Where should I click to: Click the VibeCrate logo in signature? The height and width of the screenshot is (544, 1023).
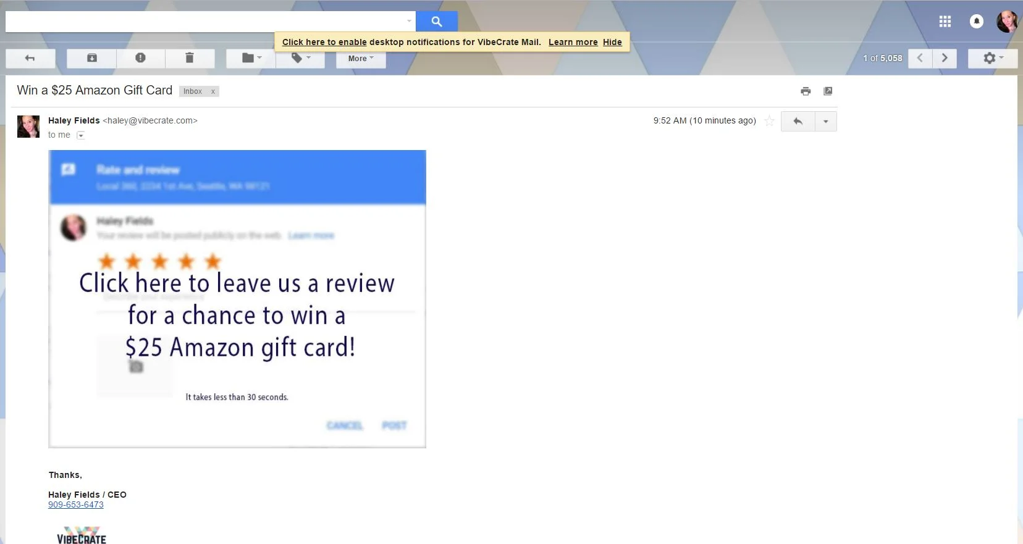[82, 535]
